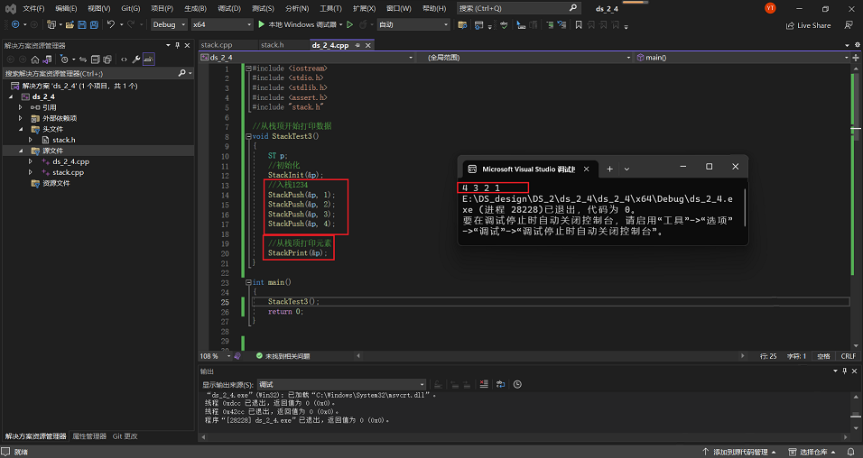This screenshot has width=863, height=458.
Task: Open the 文件(F) menu
Action: [x=33, y=8]
